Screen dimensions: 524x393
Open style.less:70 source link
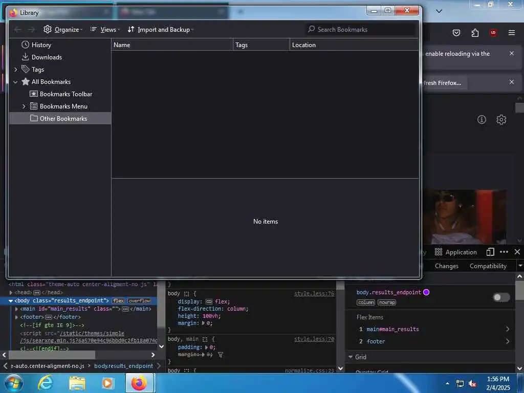coord(314,339)
